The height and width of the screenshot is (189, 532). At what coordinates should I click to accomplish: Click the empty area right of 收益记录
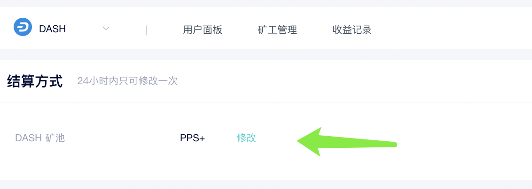pos(451,29)
